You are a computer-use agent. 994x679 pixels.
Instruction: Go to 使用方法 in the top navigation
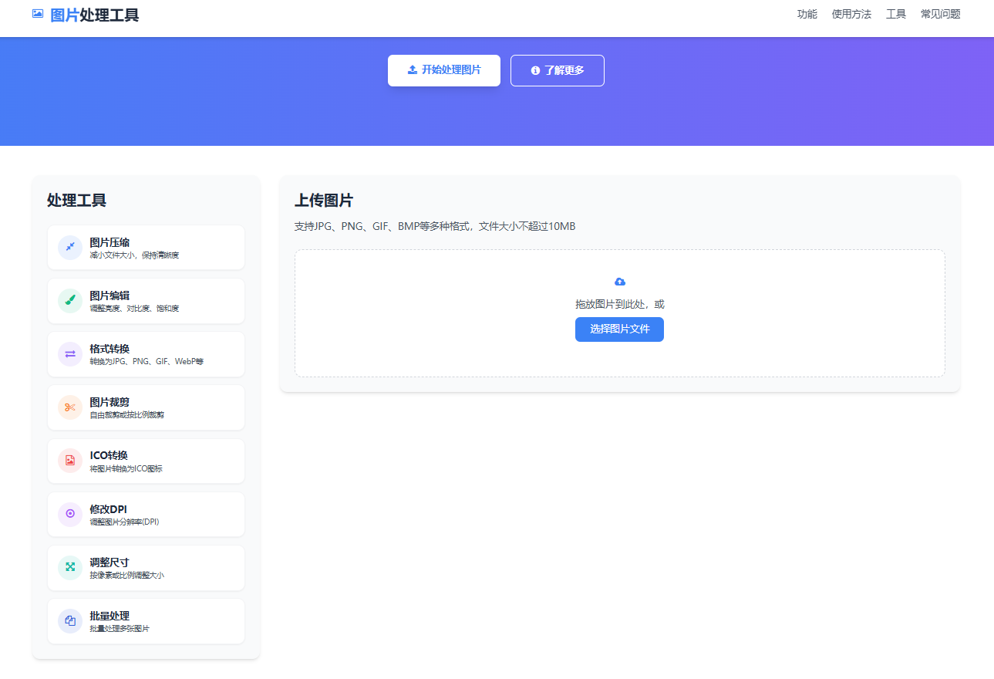(x=851, y=14)
